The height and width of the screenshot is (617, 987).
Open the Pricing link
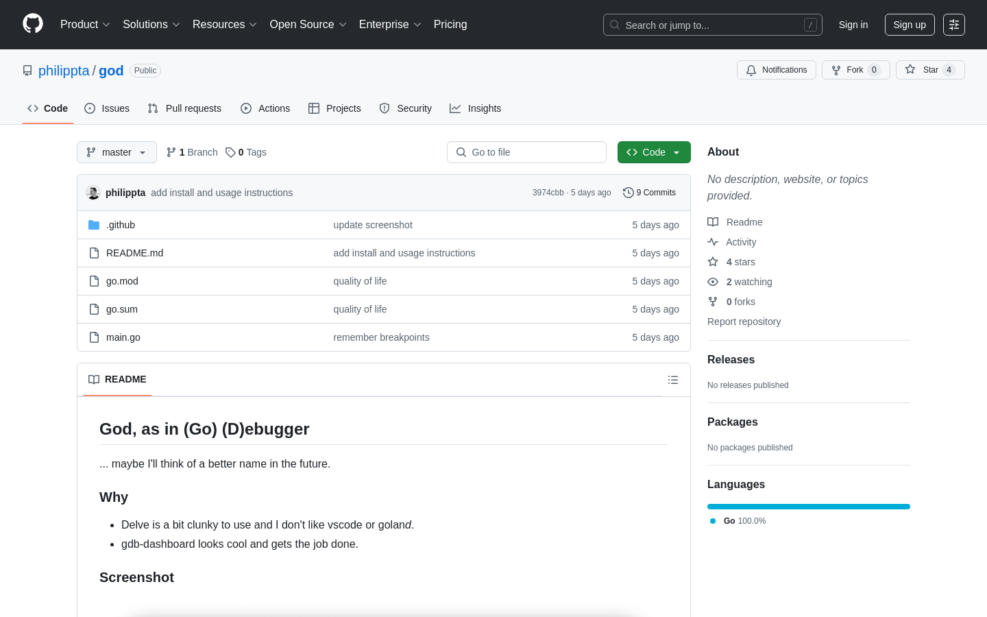(450, 25)
